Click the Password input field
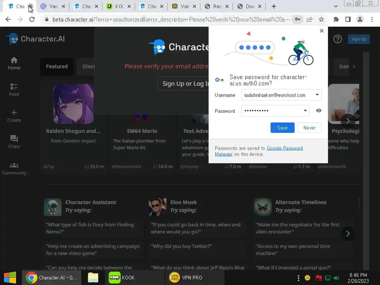The width and height of the screenshot is (380, 285). (x=275, y=111)
